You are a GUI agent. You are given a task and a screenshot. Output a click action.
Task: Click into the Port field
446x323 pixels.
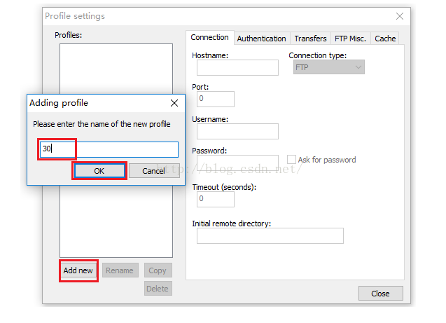(x=216, y=99)
